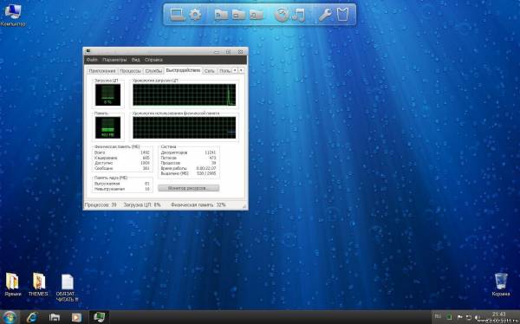Open the gear settings icon in top dock
520x324 pixels.
tap(195, 15)
